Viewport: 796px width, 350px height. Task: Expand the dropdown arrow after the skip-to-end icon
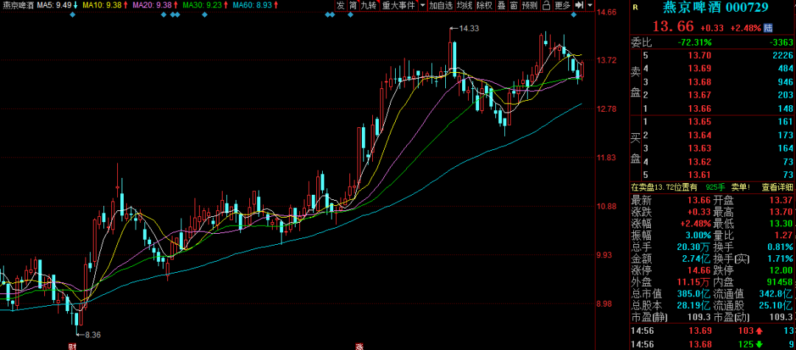pos(590,6)
